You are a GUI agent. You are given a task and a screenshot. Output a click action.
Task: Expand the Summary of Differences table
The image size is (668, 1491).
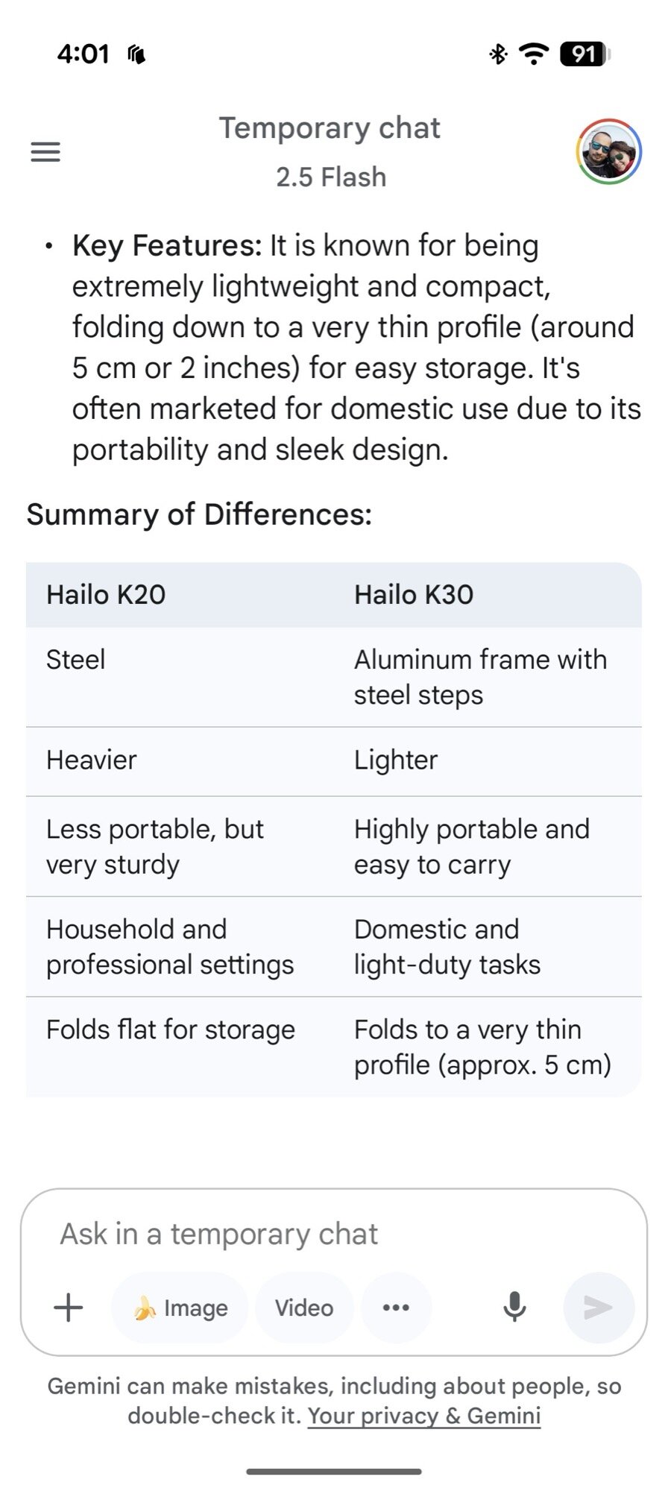pos(198,514)
